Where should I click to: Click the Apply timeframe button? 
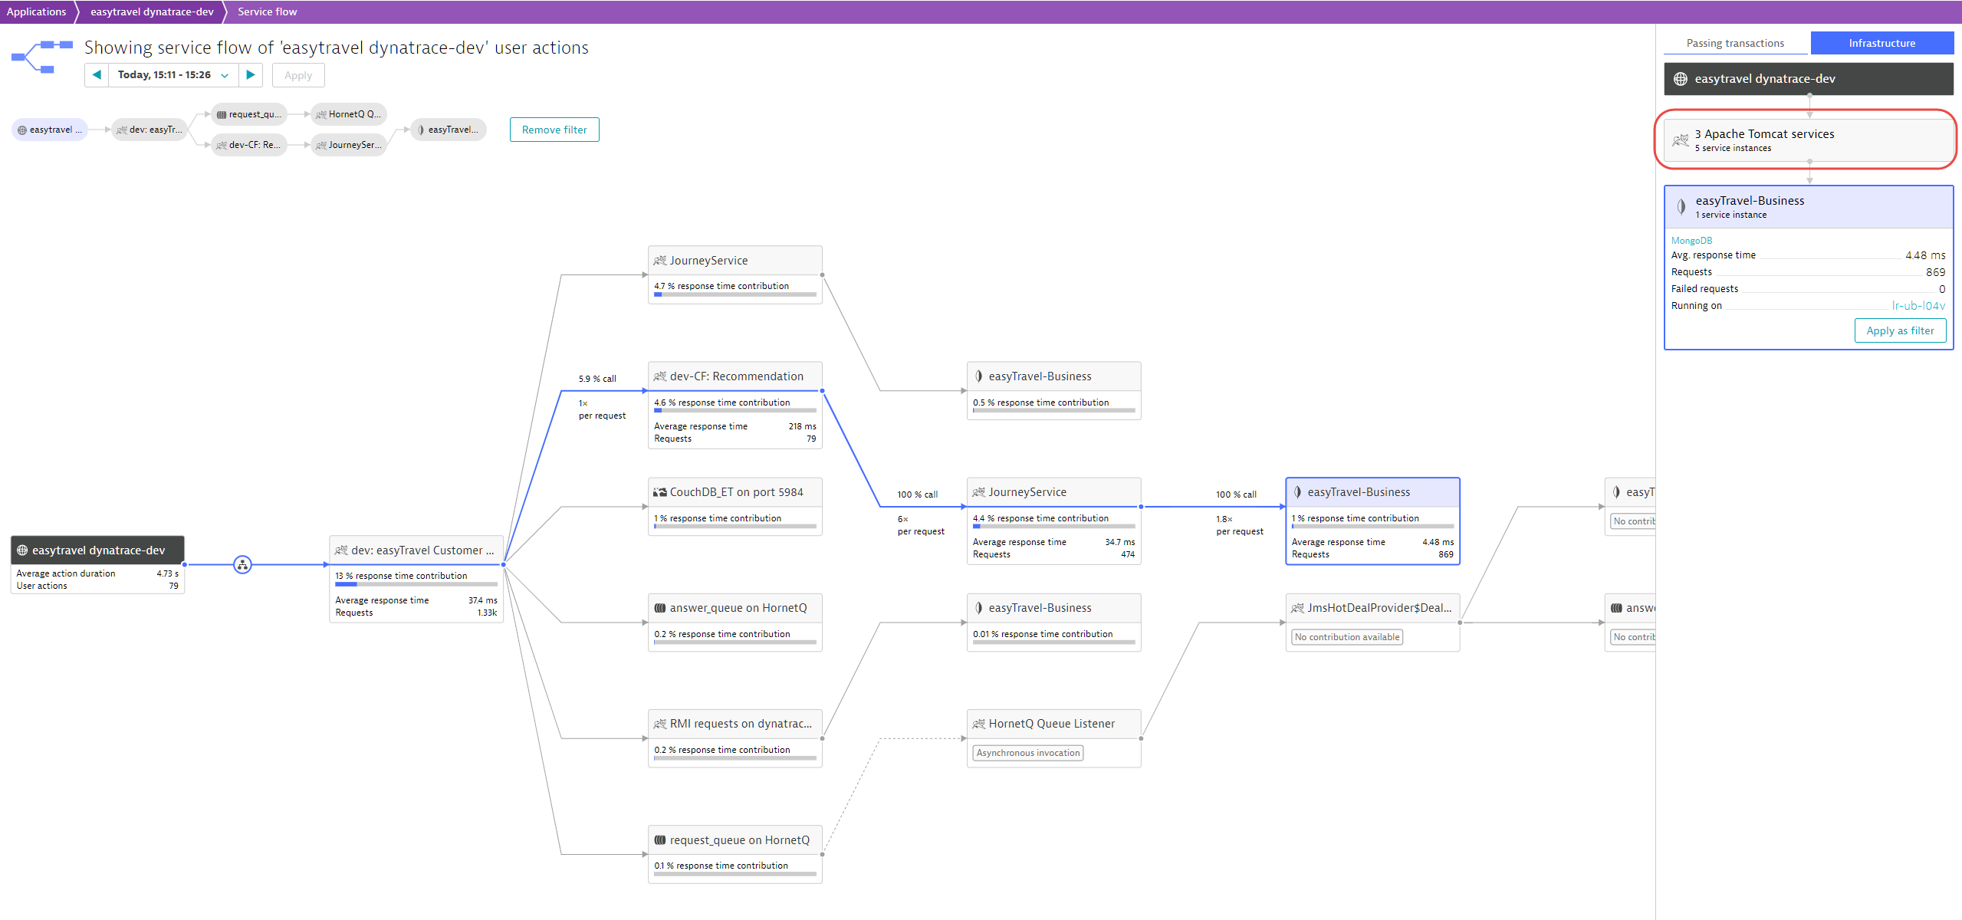click(298, 75)
